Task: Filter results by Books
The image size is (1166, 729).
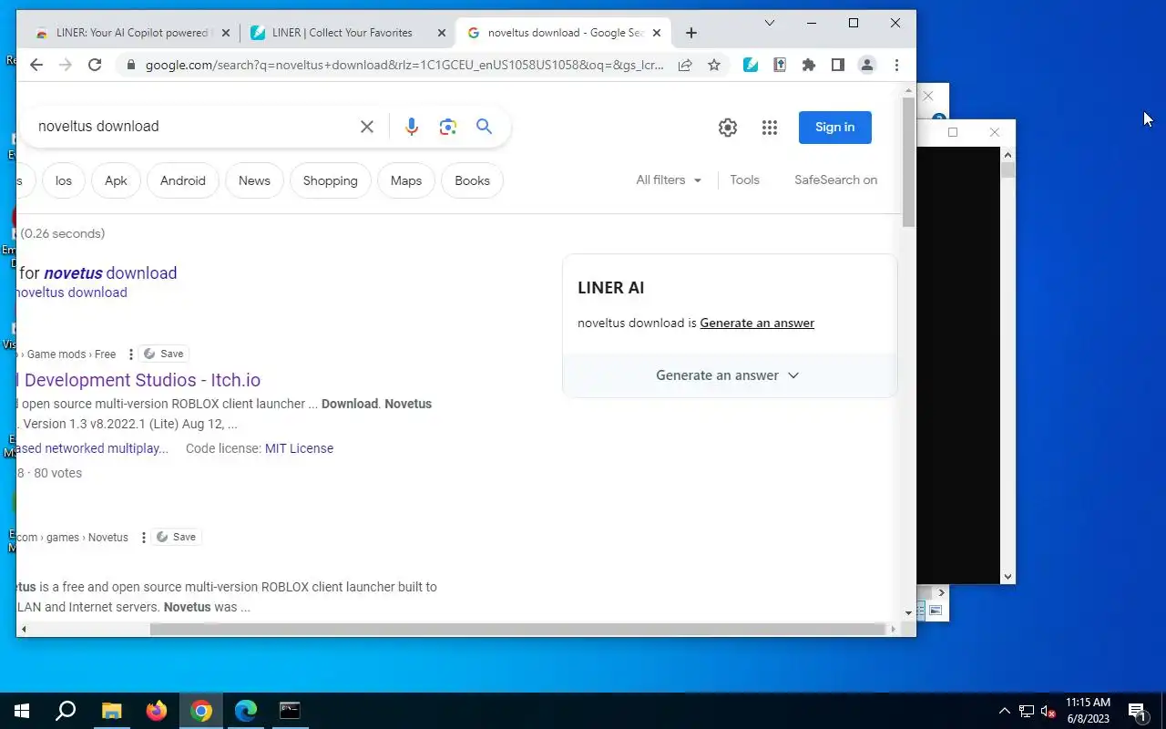Action: (472, 180)
